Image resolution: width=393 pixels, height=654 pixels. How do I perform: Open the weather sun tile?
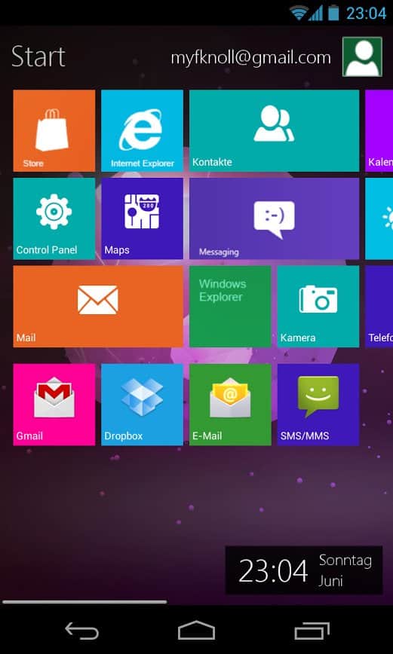coord(379,219)
